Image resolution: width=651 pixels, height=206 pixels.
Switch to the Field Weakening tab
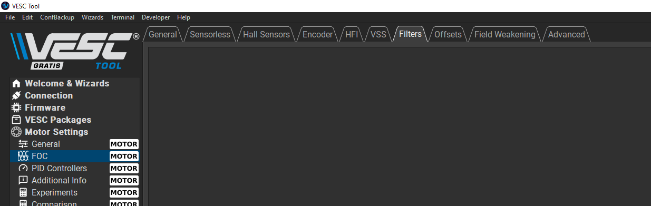(x=504, y=34)
